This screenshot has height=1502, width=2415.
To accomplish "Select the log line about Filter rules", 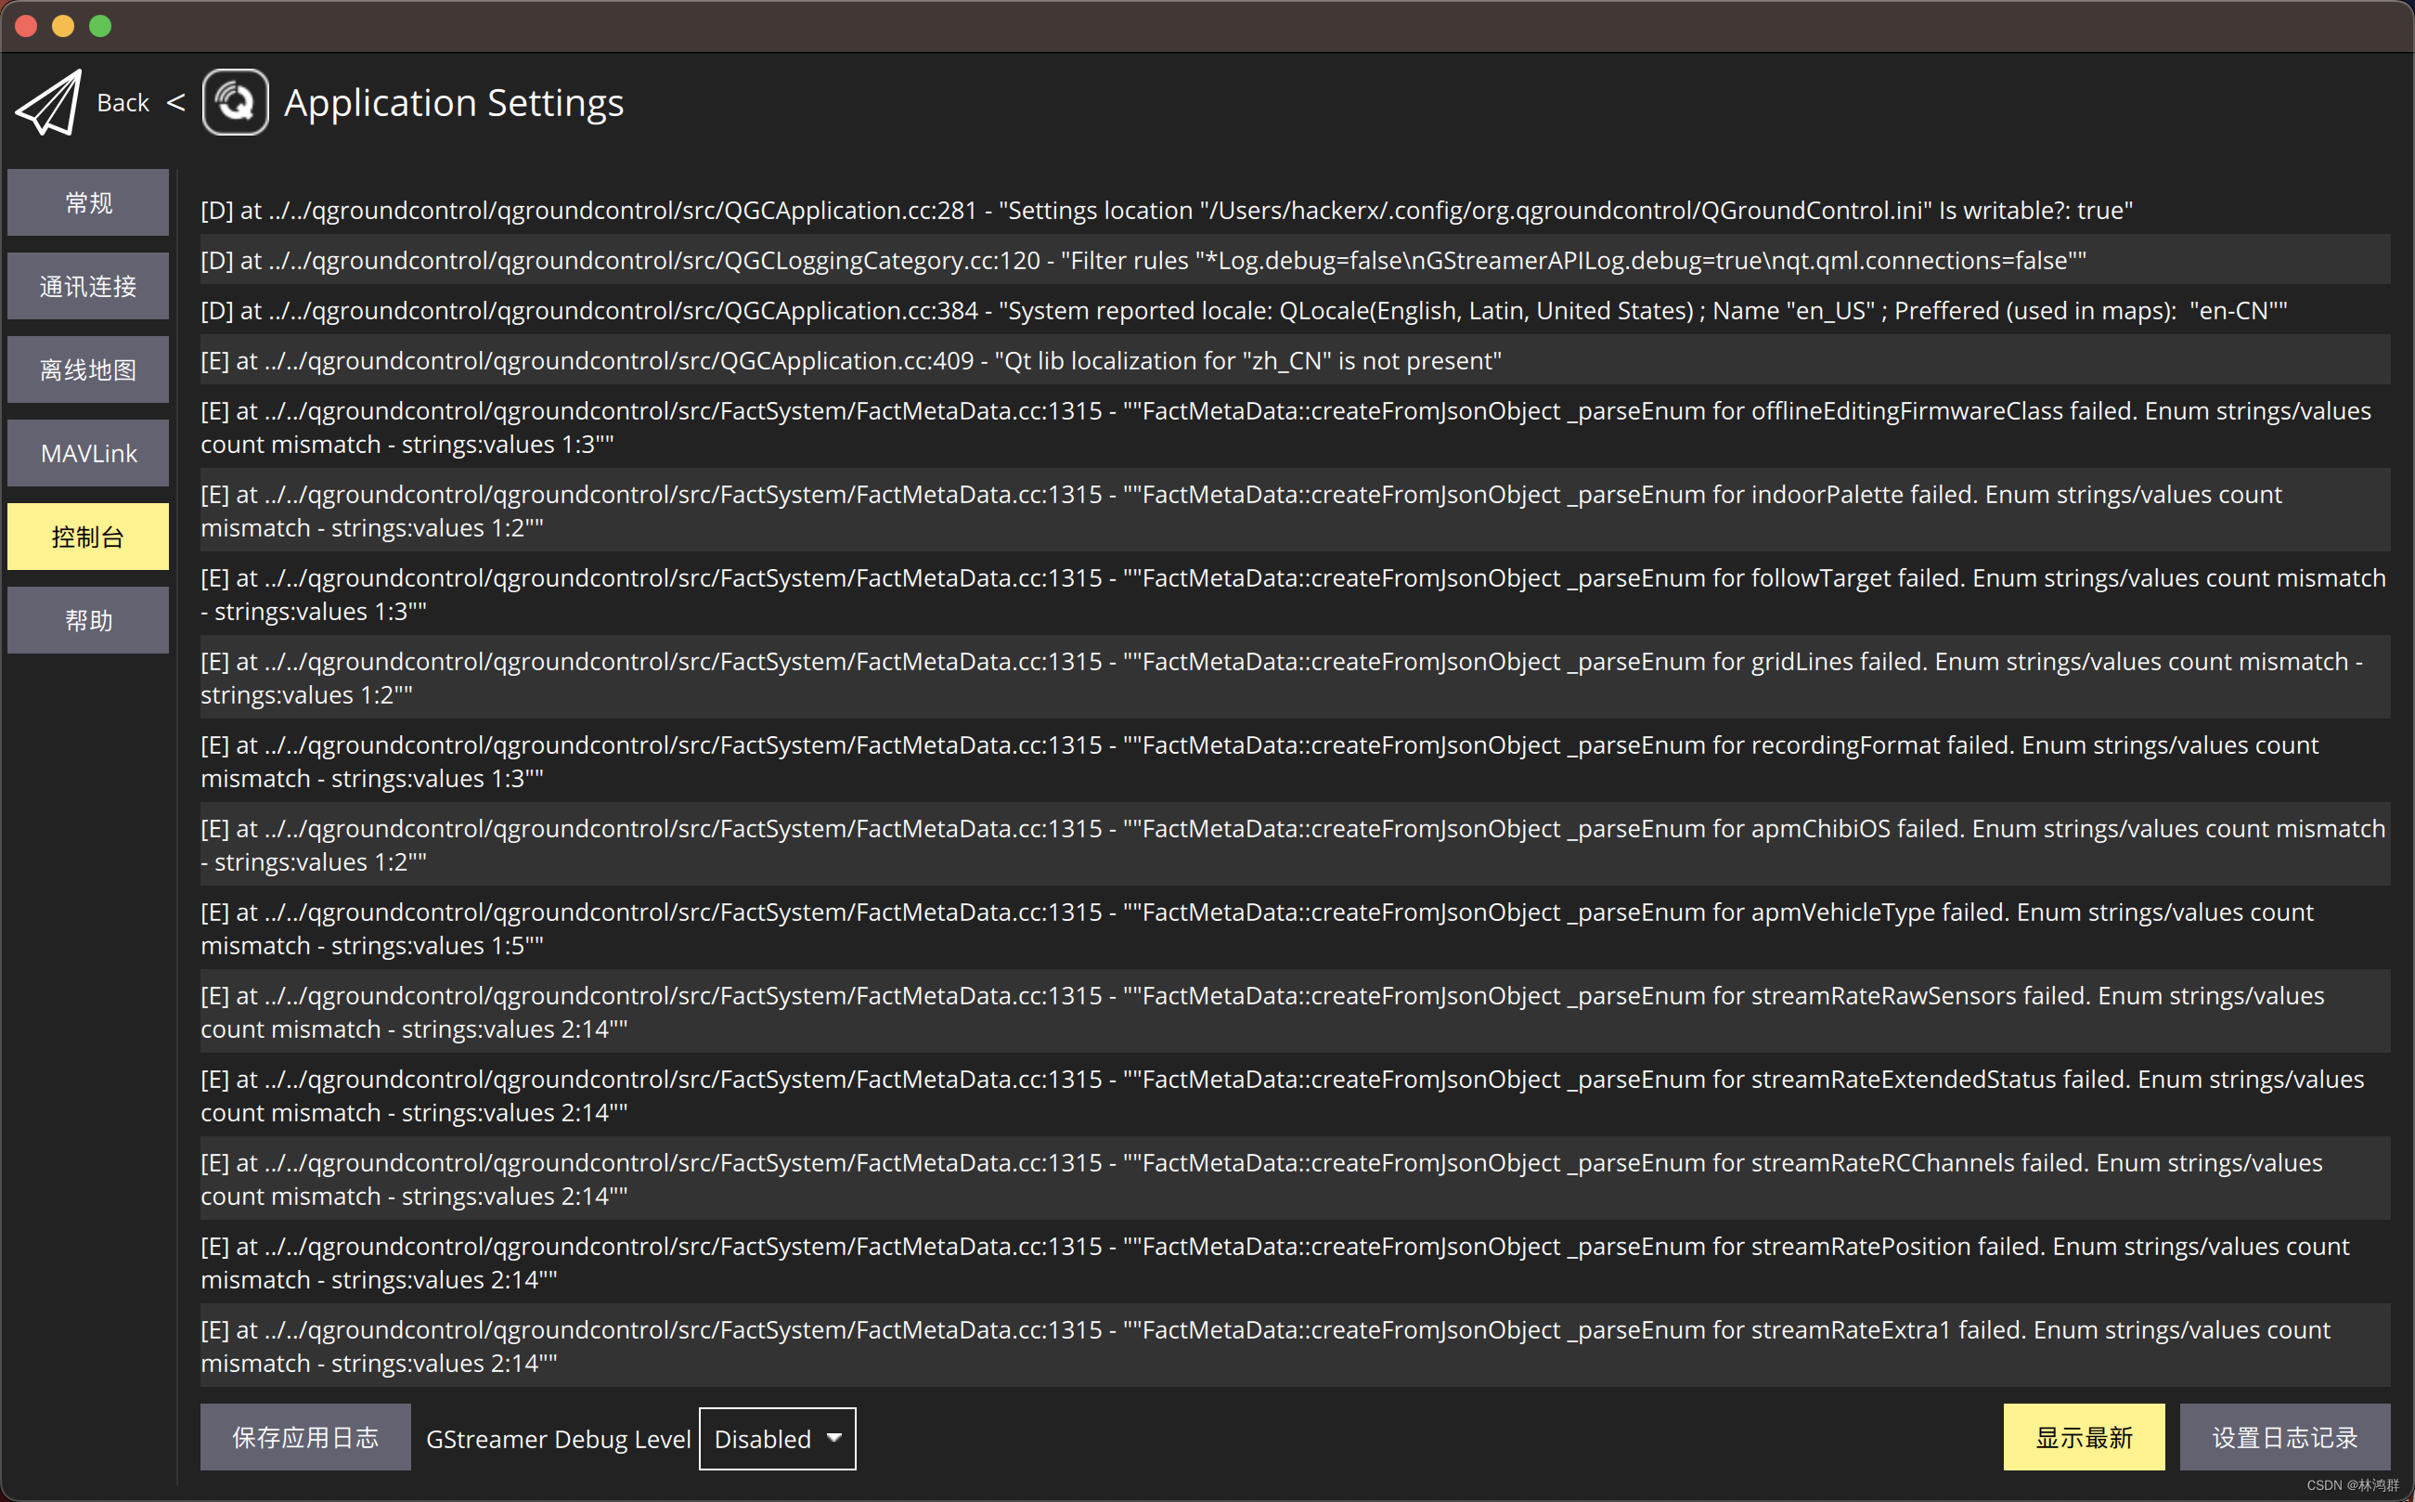I will [1295, 259].
